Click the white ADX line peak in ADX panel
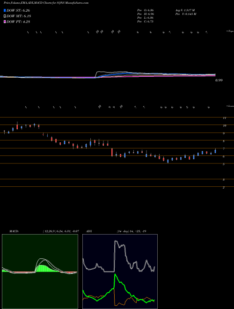234x309 pixels. [116, 241]
